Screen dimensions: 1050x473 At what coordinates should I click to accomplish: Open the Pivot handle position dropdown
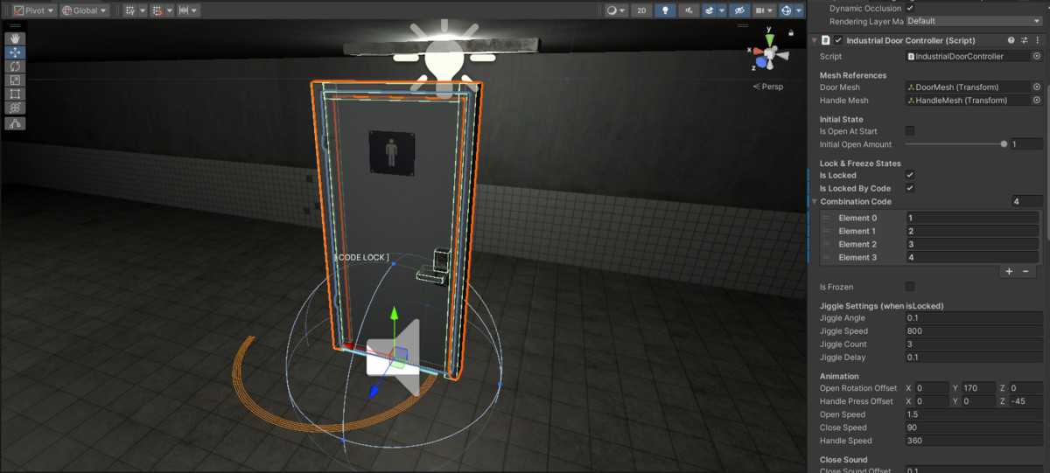pos(34,10)
